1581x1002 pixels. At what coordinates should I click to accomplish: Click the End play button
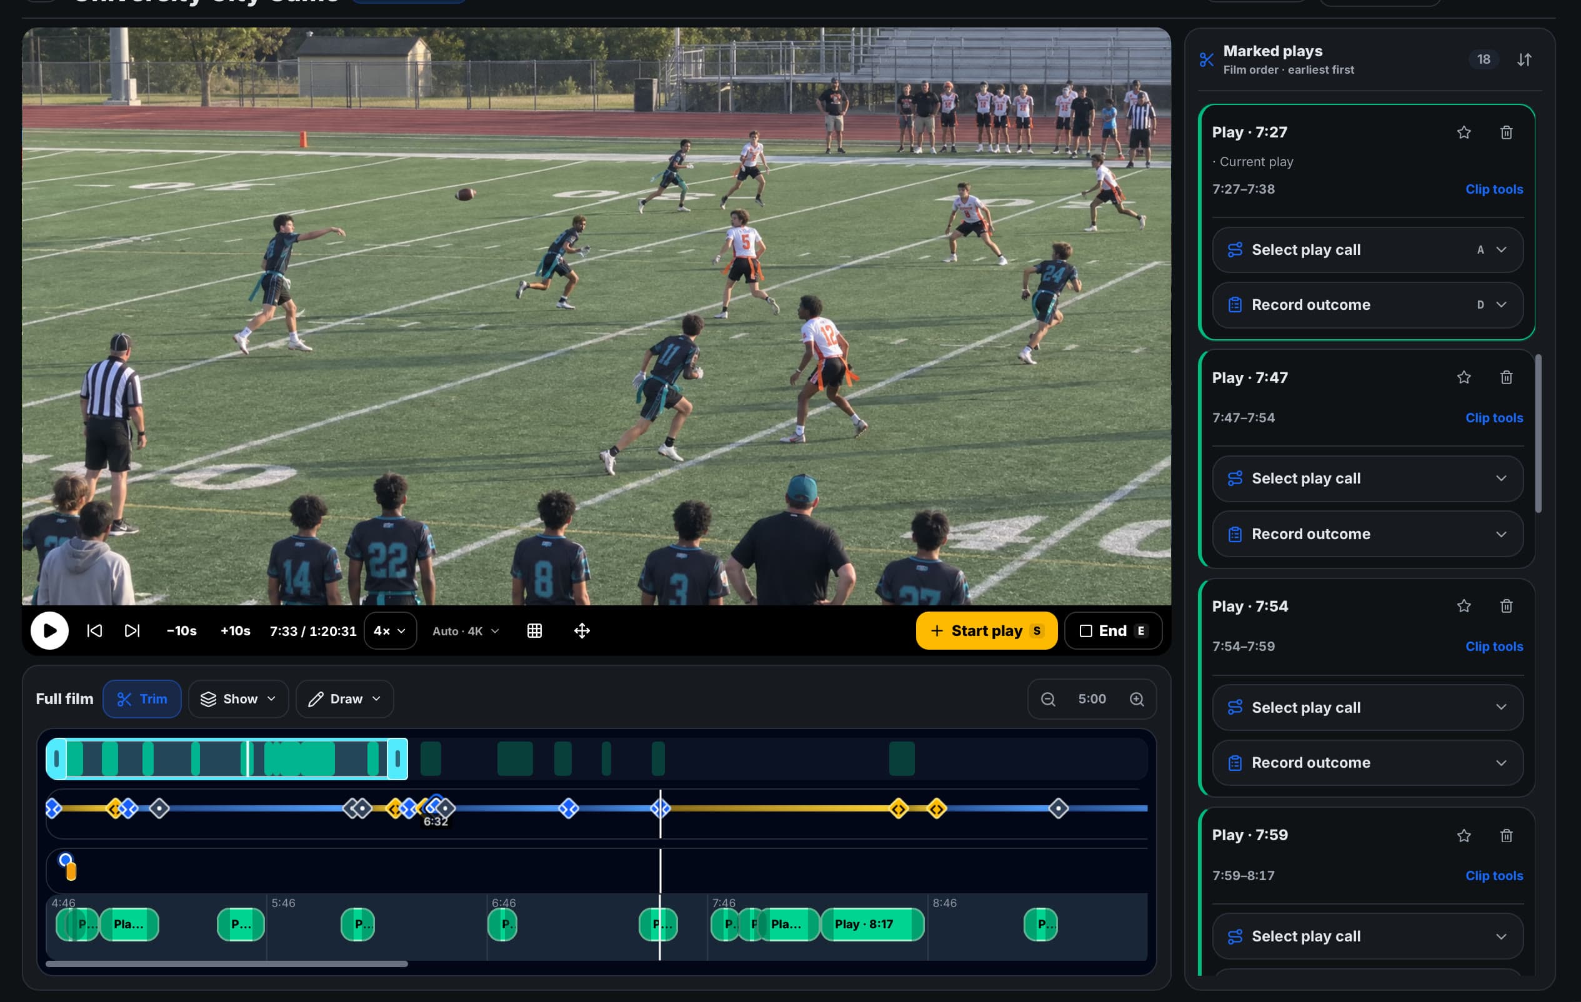tap(1113, 630)
